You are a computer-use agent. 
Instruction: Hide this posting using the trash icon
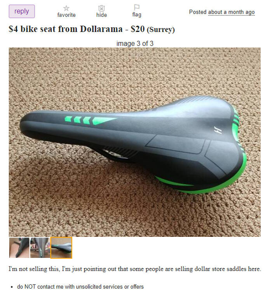click(x=101, y=8)
